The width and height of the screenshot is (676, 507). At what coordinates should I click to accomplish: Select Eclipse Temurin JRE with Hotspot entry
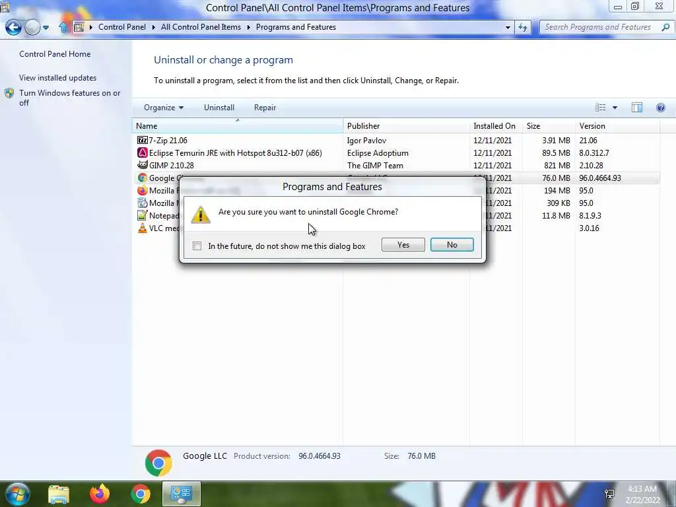397,152
